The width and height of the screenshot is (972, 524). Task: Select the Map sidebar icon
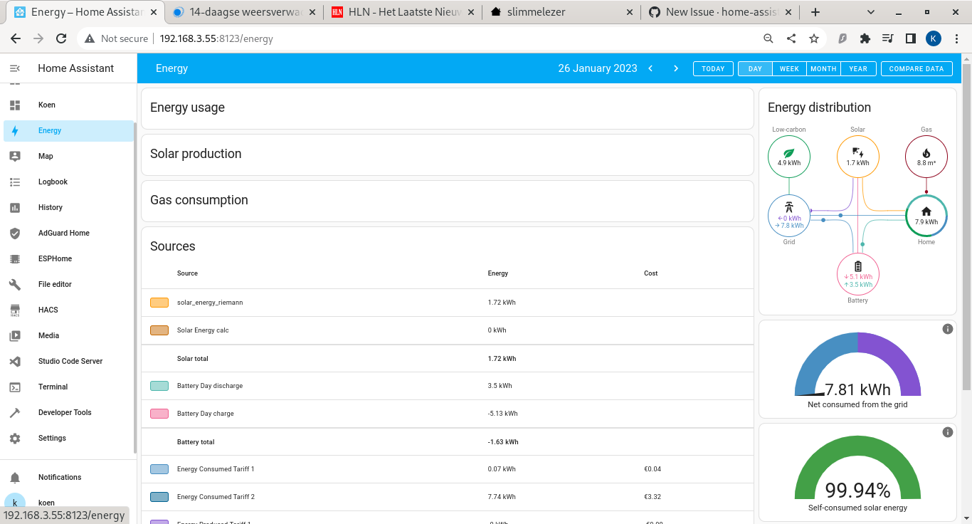(x=16, y=156)
